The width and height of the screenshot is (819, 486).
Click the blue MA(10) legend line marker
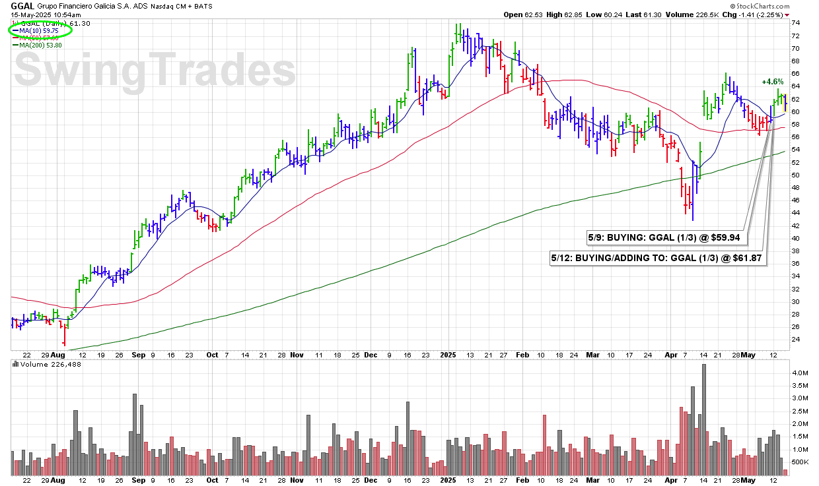click(x=15, y=30)
